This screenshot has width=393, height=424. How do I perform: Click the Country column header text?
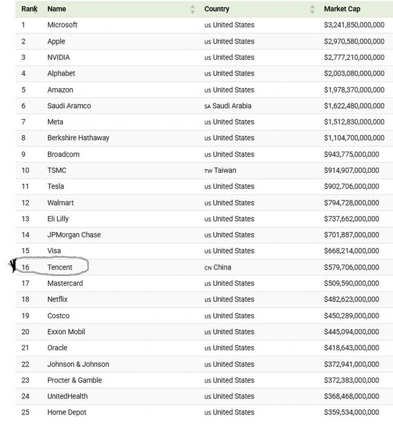click(x=216, y=9)
